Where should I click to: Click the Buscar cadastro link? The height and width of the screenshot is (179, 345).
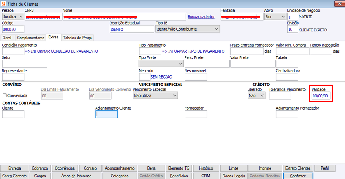point(201,16)
